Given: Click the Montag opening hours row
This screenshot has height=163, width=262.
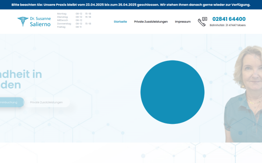Looking at the screenshot, I should [74, 13].
